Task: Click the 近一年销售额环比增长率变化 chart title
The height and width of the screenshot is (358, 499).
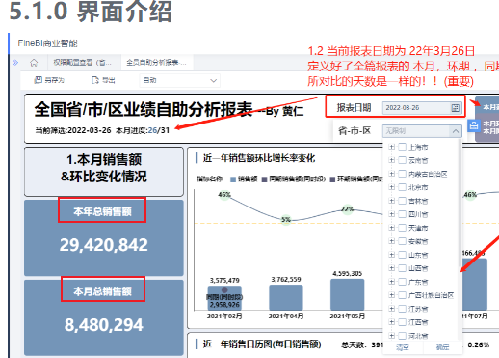Action: pyautogui.click(x=259, y=158)
